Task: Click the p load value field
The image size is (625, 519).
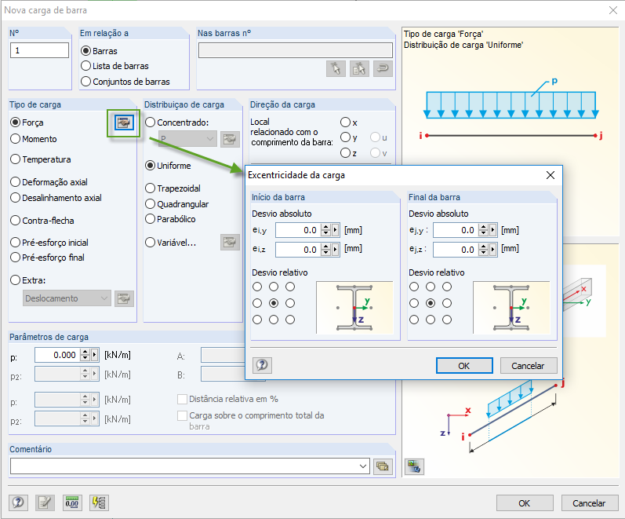Action: pos(57,355)
